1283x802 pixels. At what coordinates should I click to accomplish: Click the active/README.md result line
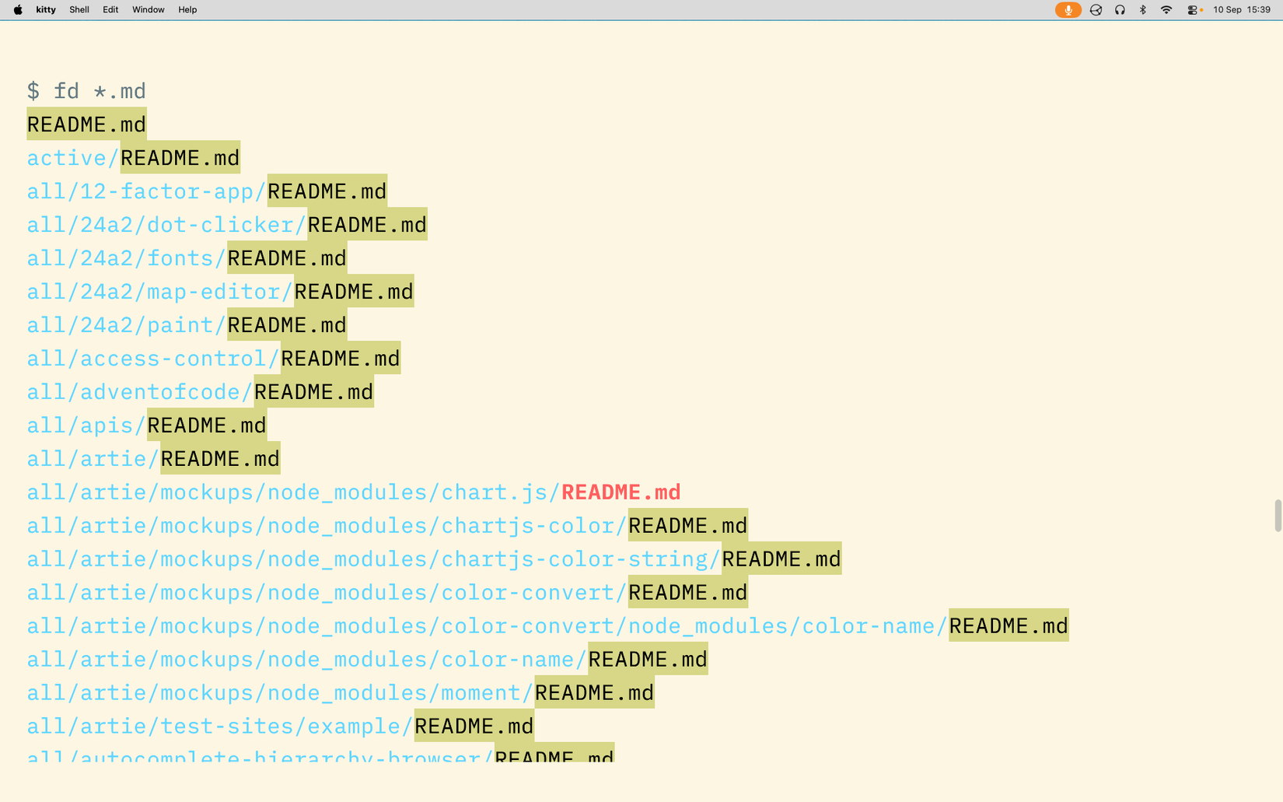click(x=133, y=158)
